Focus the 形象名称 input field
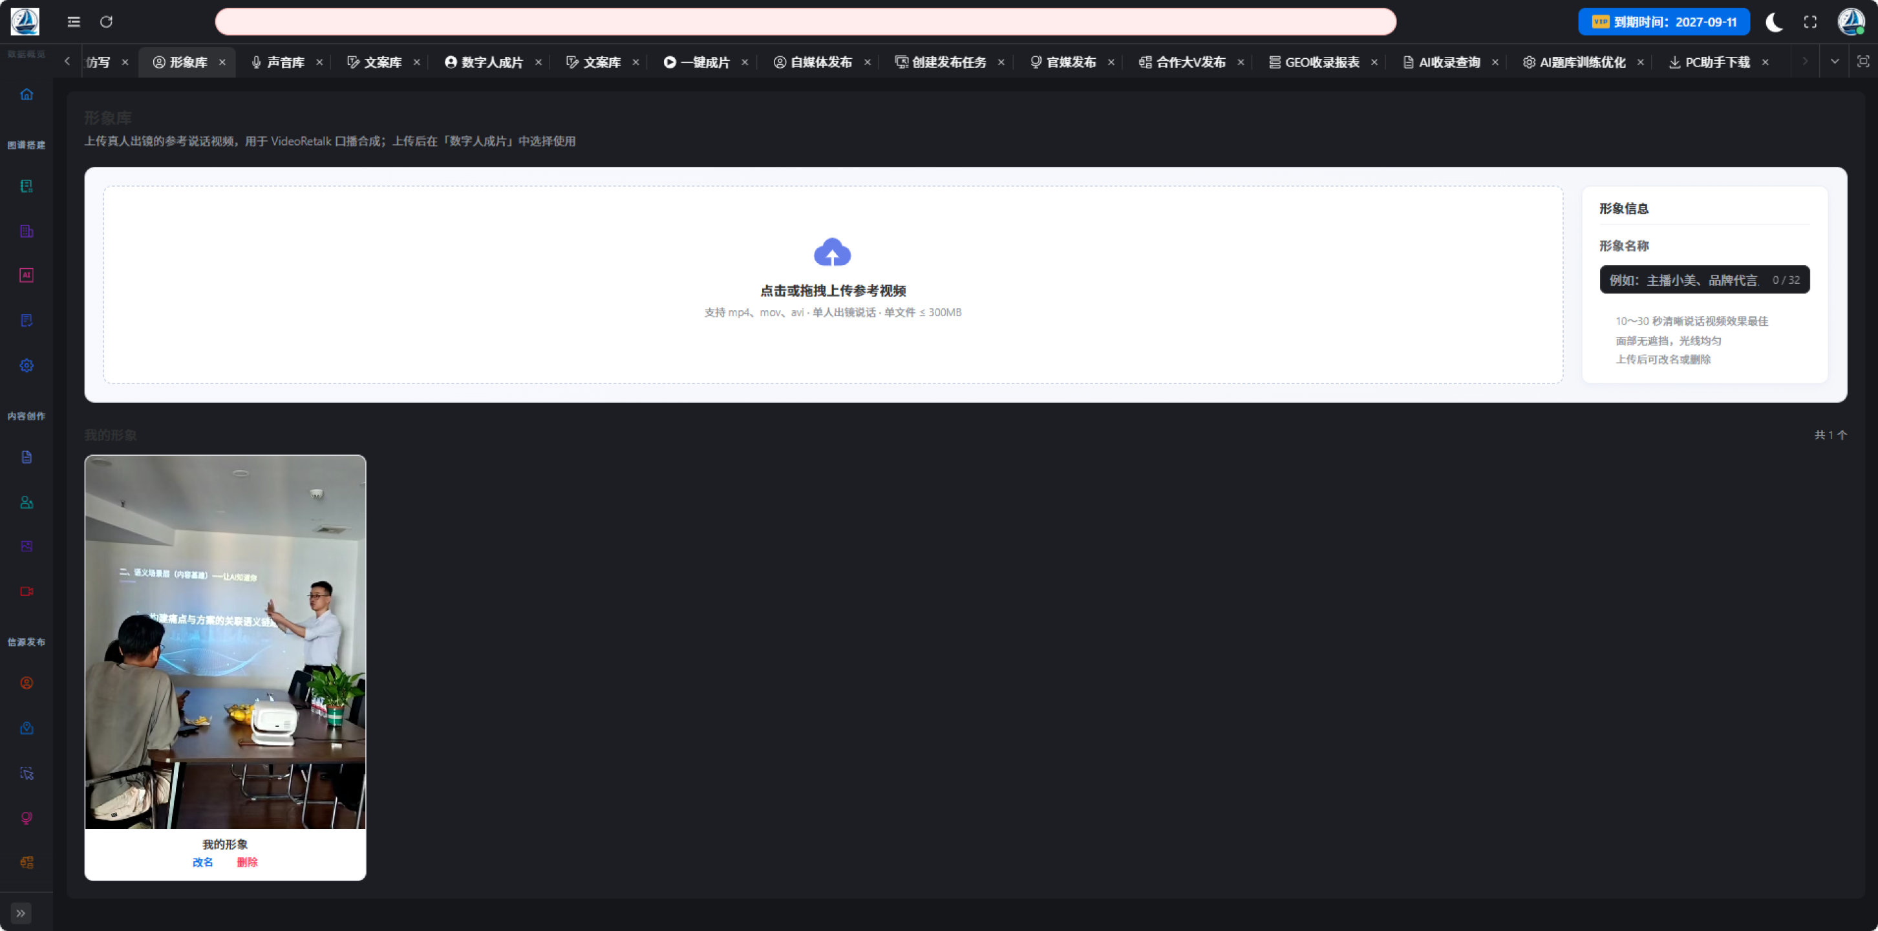This screenshot has height=931, width=1878. point(1703,280)
